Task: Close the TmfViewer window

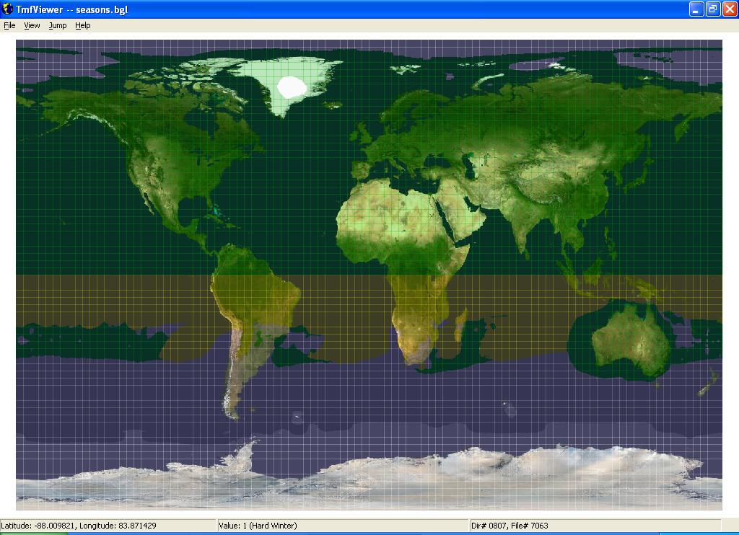Action: (728, 9)
